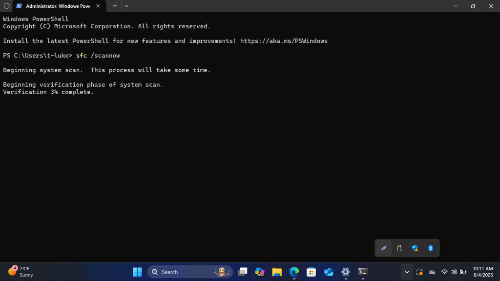This screenshot has width=500, height=281.
Task: Open the Terminal tab options dropdown chevron
Action: pos(126,6)
